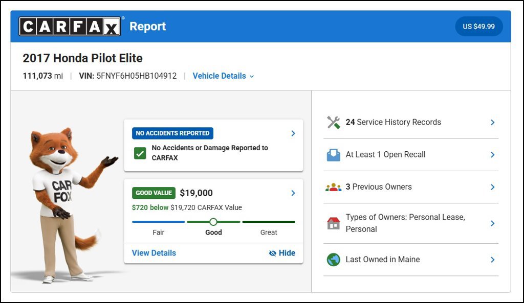Expand the Previous Owners row chevron
The image size is (524, 303).
(493, 187)
